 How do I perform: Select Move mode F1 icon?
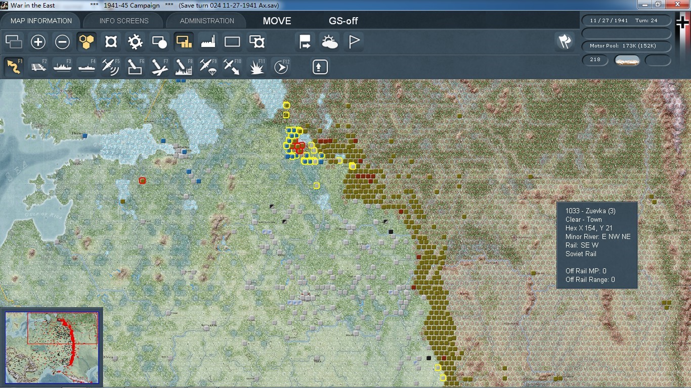[14, 67]
